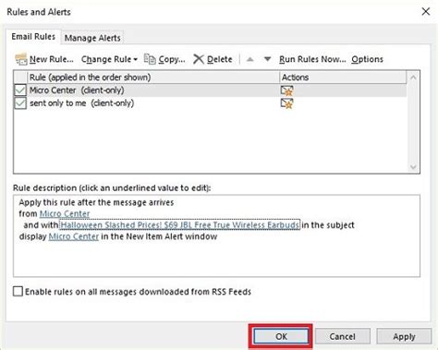Uncheck the Micro Center rule checkbox
Viewport: 438px width, 350px height.
point(20,91)
